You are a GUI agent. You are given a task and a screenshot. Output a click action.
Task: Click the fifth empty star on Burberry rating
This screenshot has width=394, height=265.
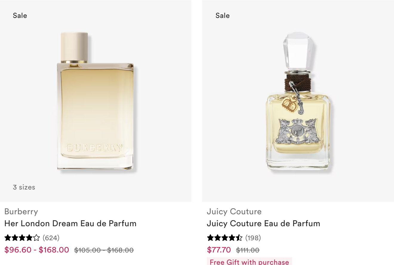tap(36, 238)
